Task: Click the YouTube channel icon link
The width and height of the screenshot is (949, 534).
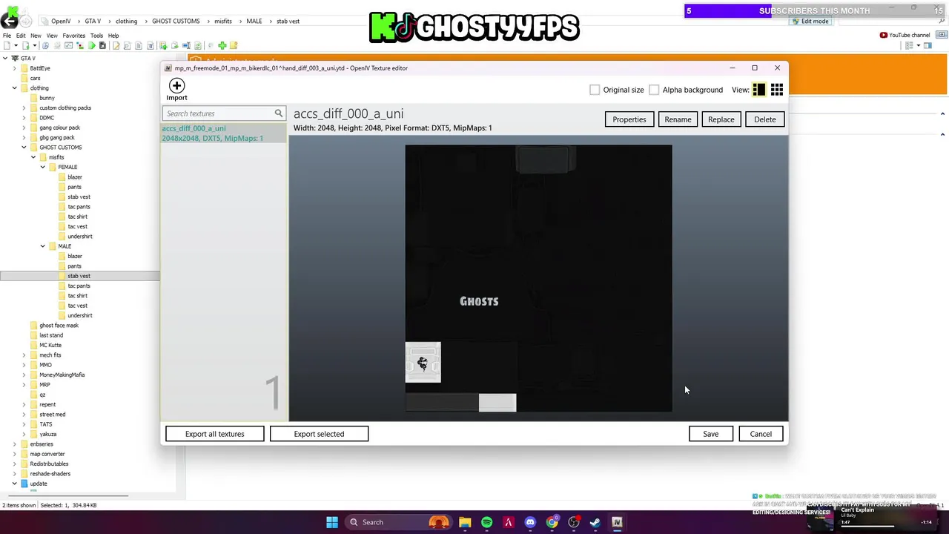Action: click(x=905, y=35)
